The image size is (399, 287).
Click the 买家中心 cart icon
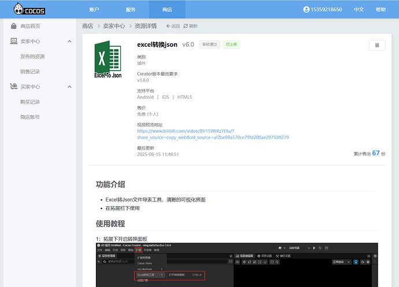(13, 87)
